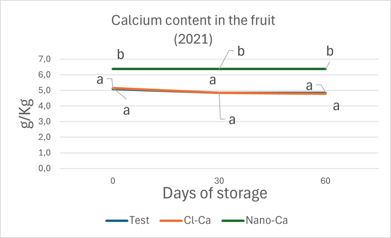The width and height of the screenshot is (391, 238).
Task: Click the "30" days x-axis tick label
Action: [x=219, y=181]
